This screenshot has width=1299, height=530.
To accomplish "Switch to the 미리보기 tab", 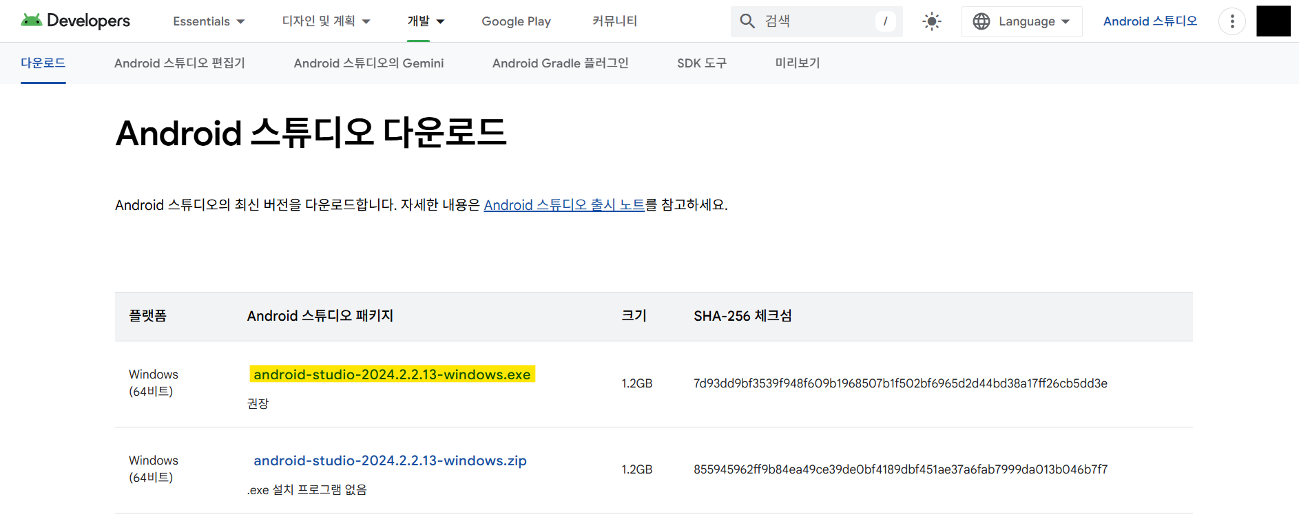I will click(x=798, y=63).
